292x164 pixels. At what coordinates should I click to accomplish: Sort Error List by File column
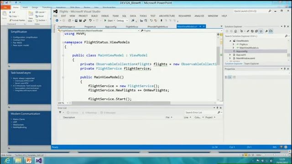tap(169, 118)
